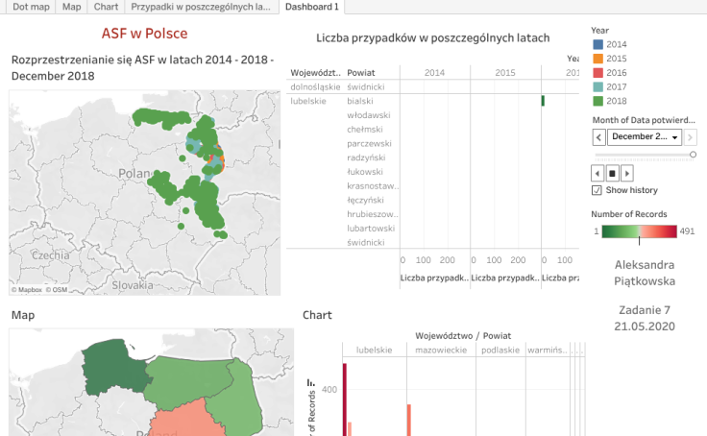707x436 pixels.
Task: Select the krasnostaw.. powiat row
Action: click(x=373, y=186)
